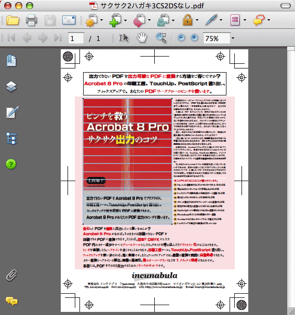Click the Zoom In plus button

point(194,38)
